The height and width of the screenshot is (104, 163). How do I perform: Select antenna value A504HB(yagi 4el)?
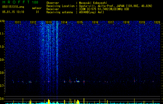[x=91, y=12]
